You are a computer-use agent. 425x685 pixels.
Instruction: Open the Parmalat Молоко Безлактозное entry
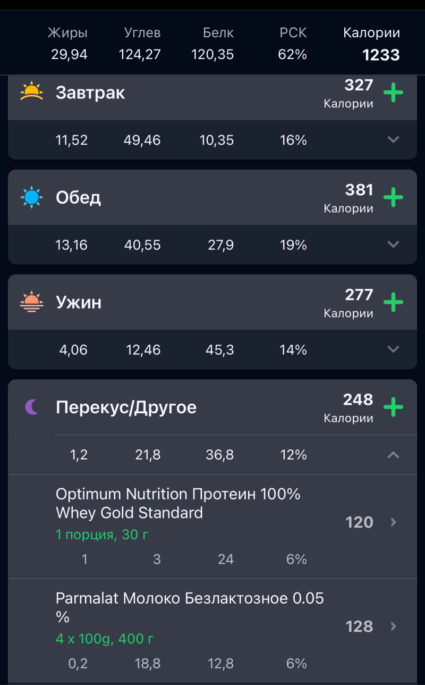click(x=189, y=607)
